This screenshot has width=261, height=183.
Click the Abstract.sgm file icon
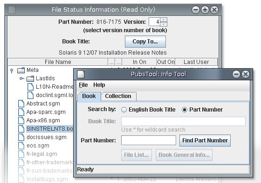pos(21,104)
